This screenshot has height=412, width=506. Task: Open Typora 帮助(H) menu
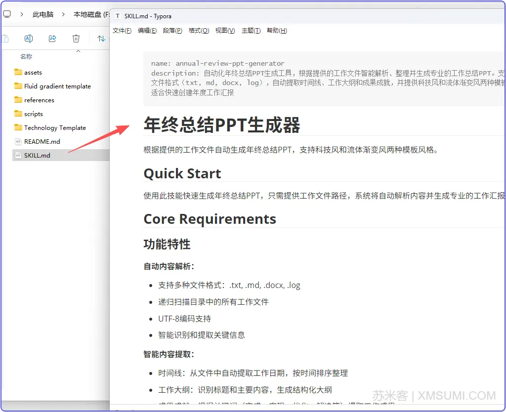277,31
